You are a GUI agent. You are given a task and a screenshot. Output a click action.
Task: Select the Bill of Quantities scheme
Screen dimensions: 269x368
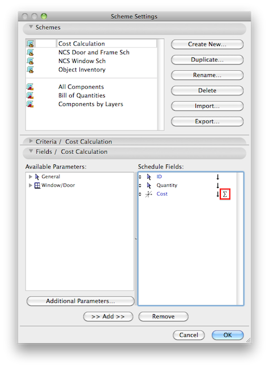click(91, 95)
